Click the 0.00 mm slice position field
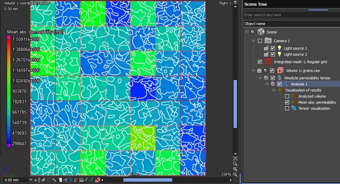 tap(16, 180)
